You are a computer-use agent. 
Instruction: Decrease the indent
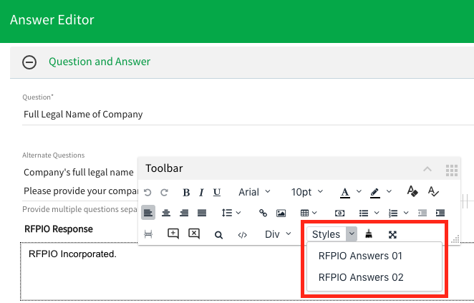[422, 213]
